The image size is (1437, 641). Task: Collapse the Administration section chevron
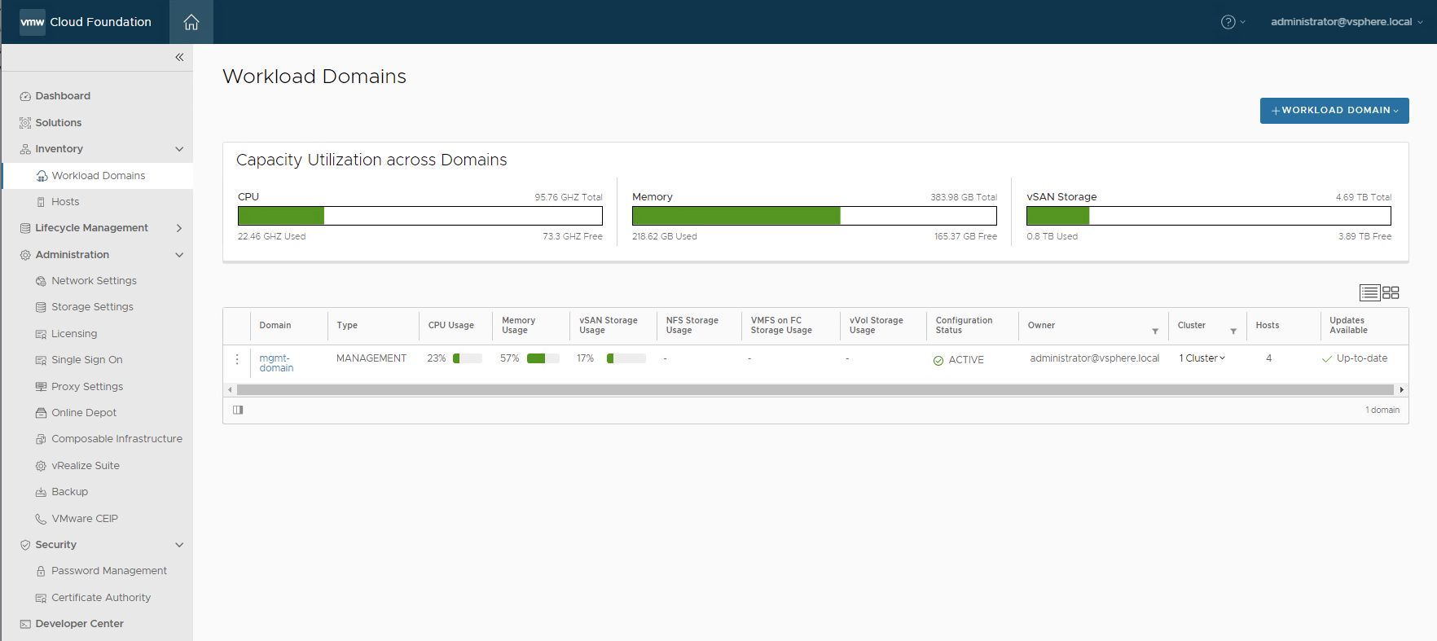(x=179, y=255)
